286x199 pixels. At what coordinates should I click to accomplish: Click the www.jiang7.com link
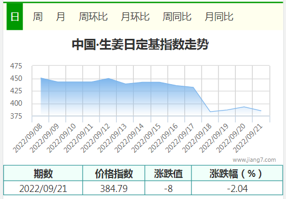coord(254,160)
